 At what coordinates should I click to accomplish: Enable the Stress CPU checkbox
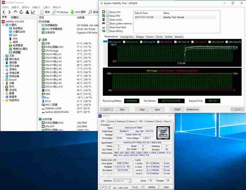[x=108, y=12]
